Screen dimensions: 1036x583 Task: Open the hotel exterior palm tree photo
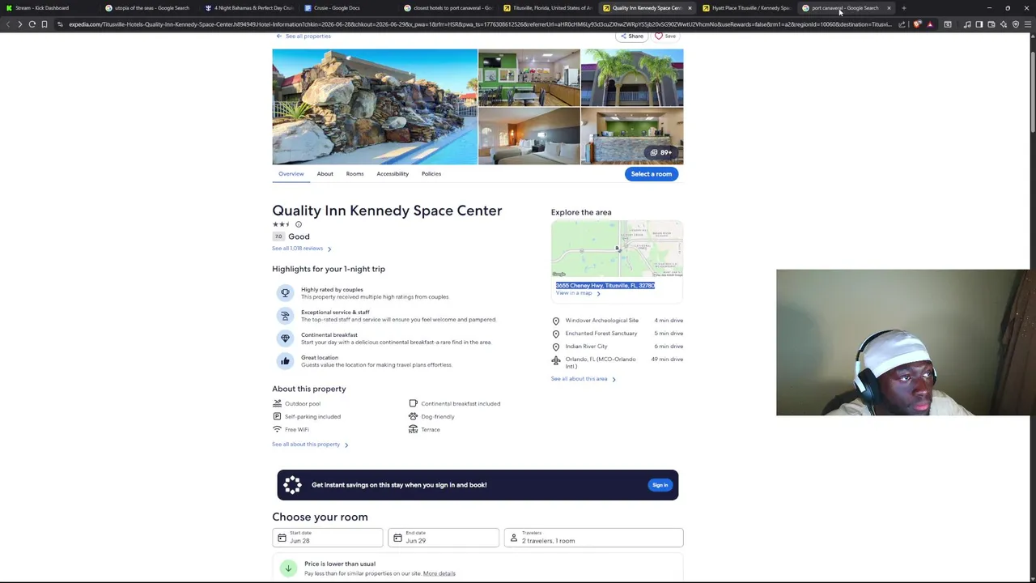pyautogui.click(x=632, y=78)
